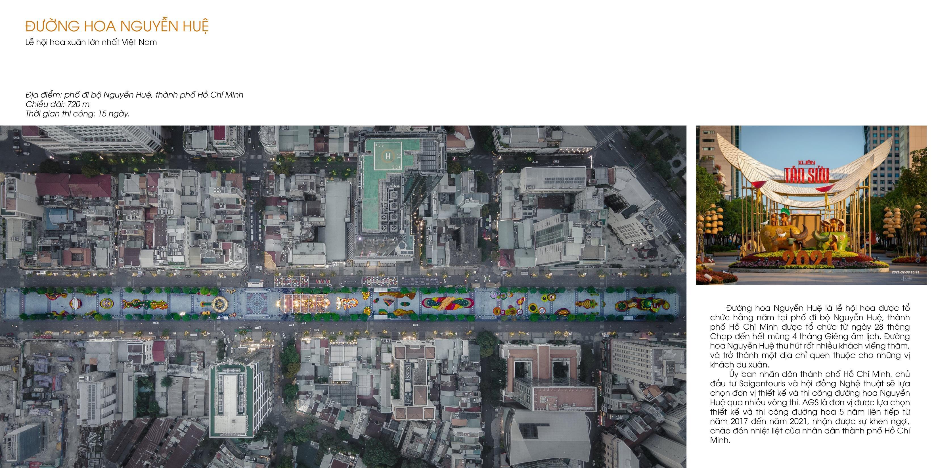This screenshot has width=936, height=468.
Task: Click the helipad H marking on green rooftop
Action: (x=388, y=156)
